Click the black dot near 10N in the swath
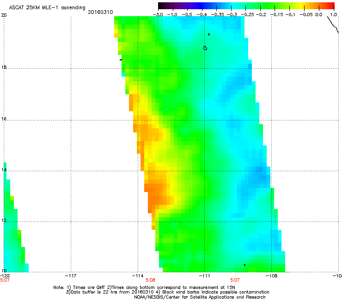This screenshot has height=300, width=342. (245, 265)
